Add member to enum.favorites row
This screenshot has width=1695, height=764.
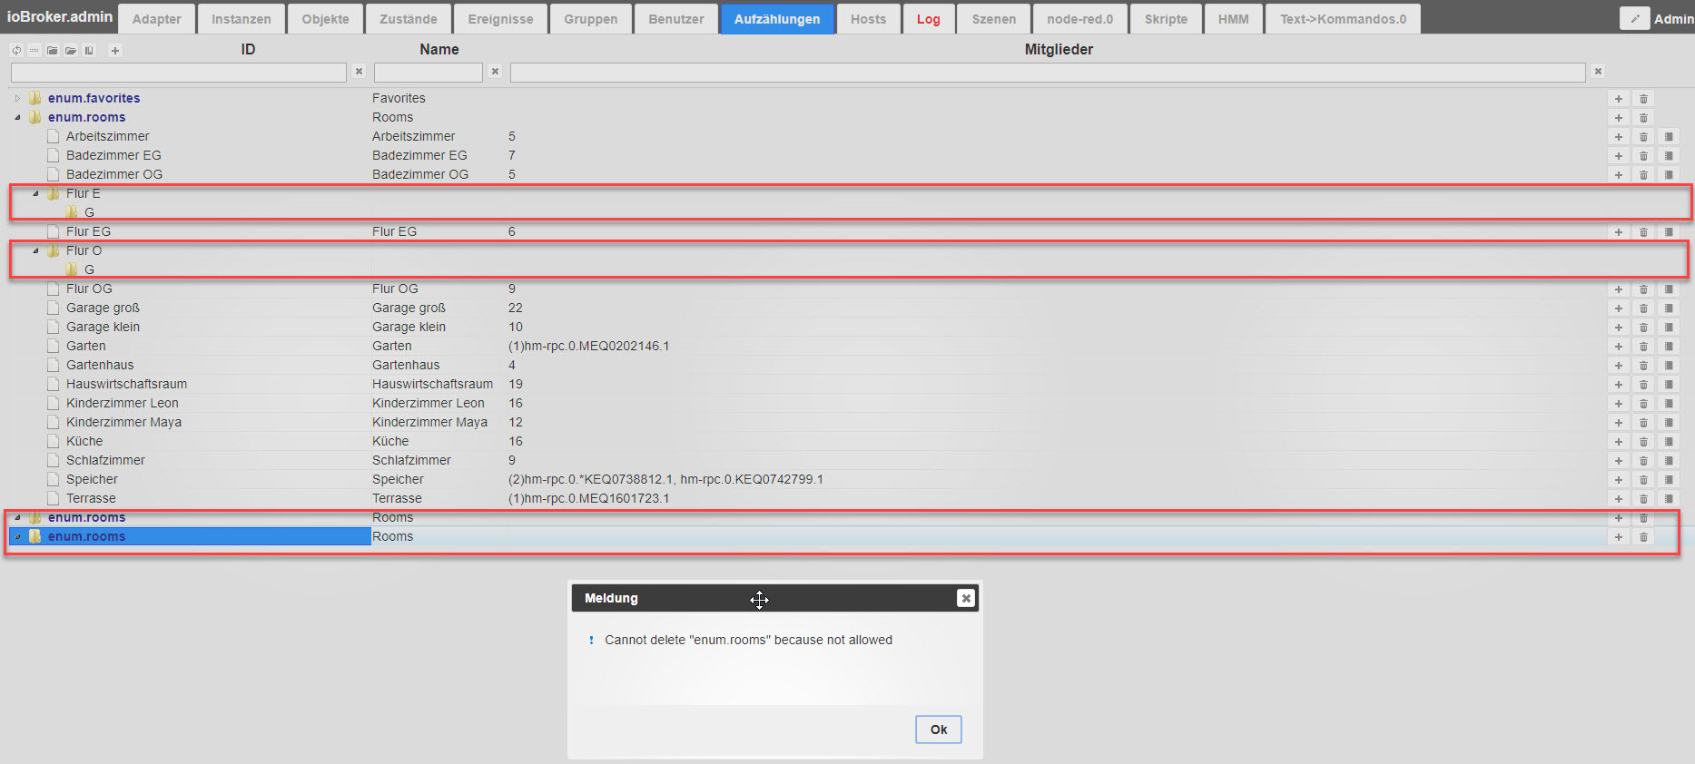(x=1618, y=99)
